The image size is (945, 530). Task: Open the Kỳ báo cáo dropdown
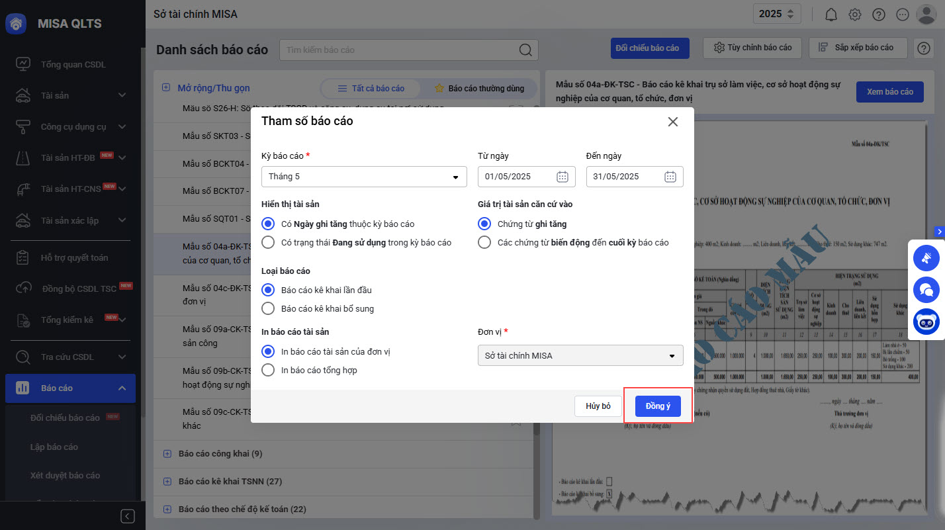tap(364, 177)
